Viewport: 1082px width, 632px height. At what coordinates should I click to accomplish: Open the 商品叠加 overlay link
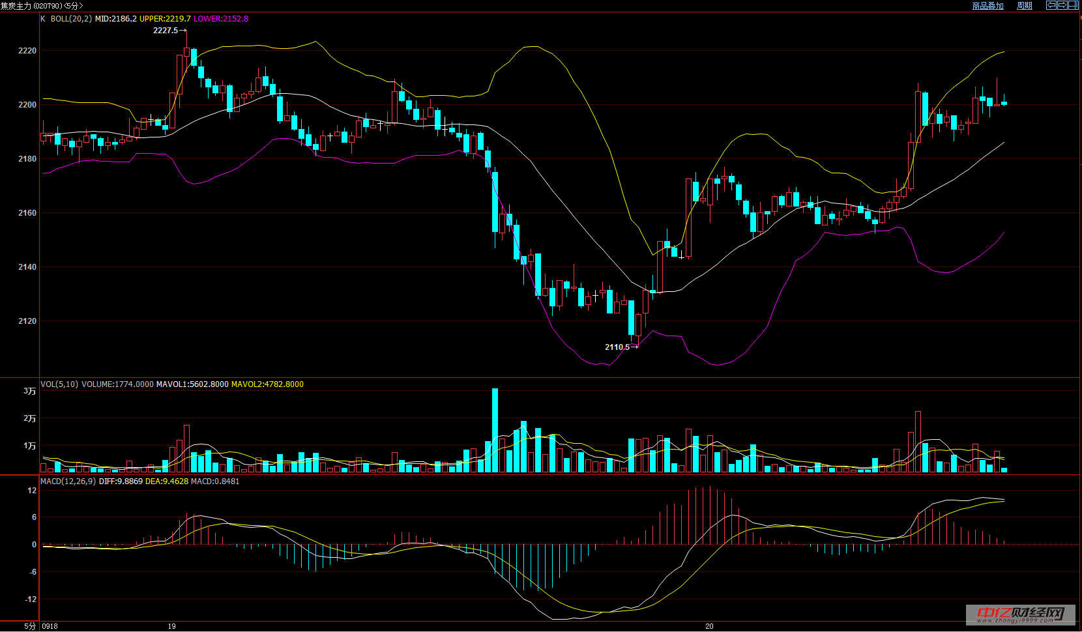tap(987, 6)
